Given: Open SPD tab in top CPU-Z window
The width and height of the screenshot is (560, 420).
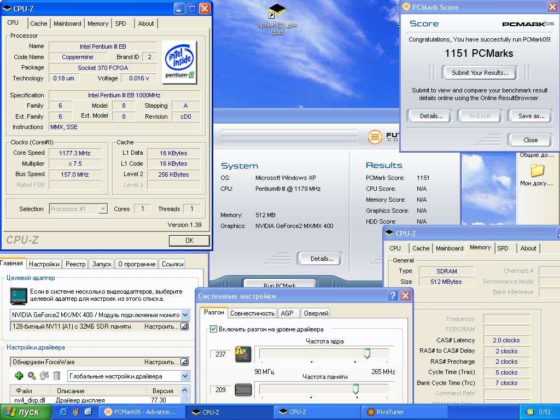Looking at the screenshot, I should [121, 24].
